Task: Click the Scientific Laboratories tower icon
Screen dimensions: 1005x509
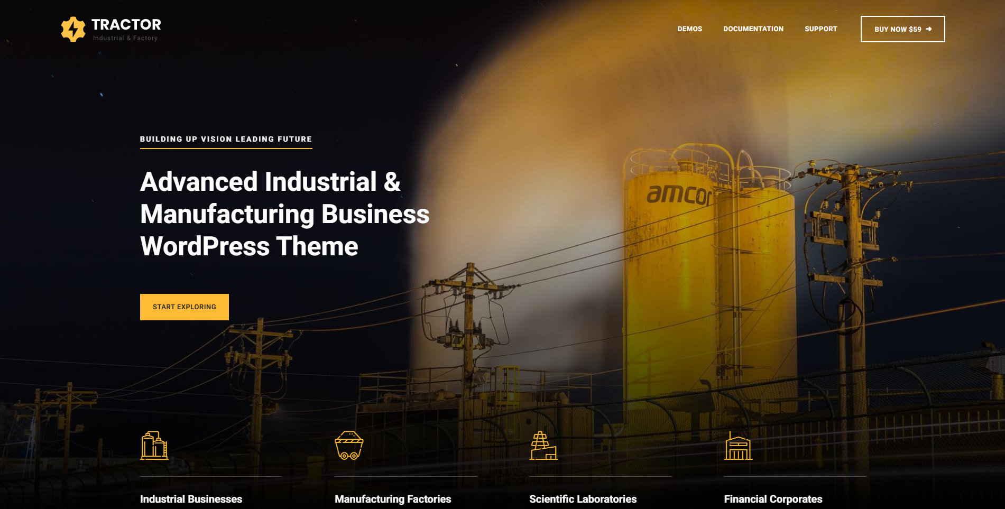Action: click(x=543, y=446)
